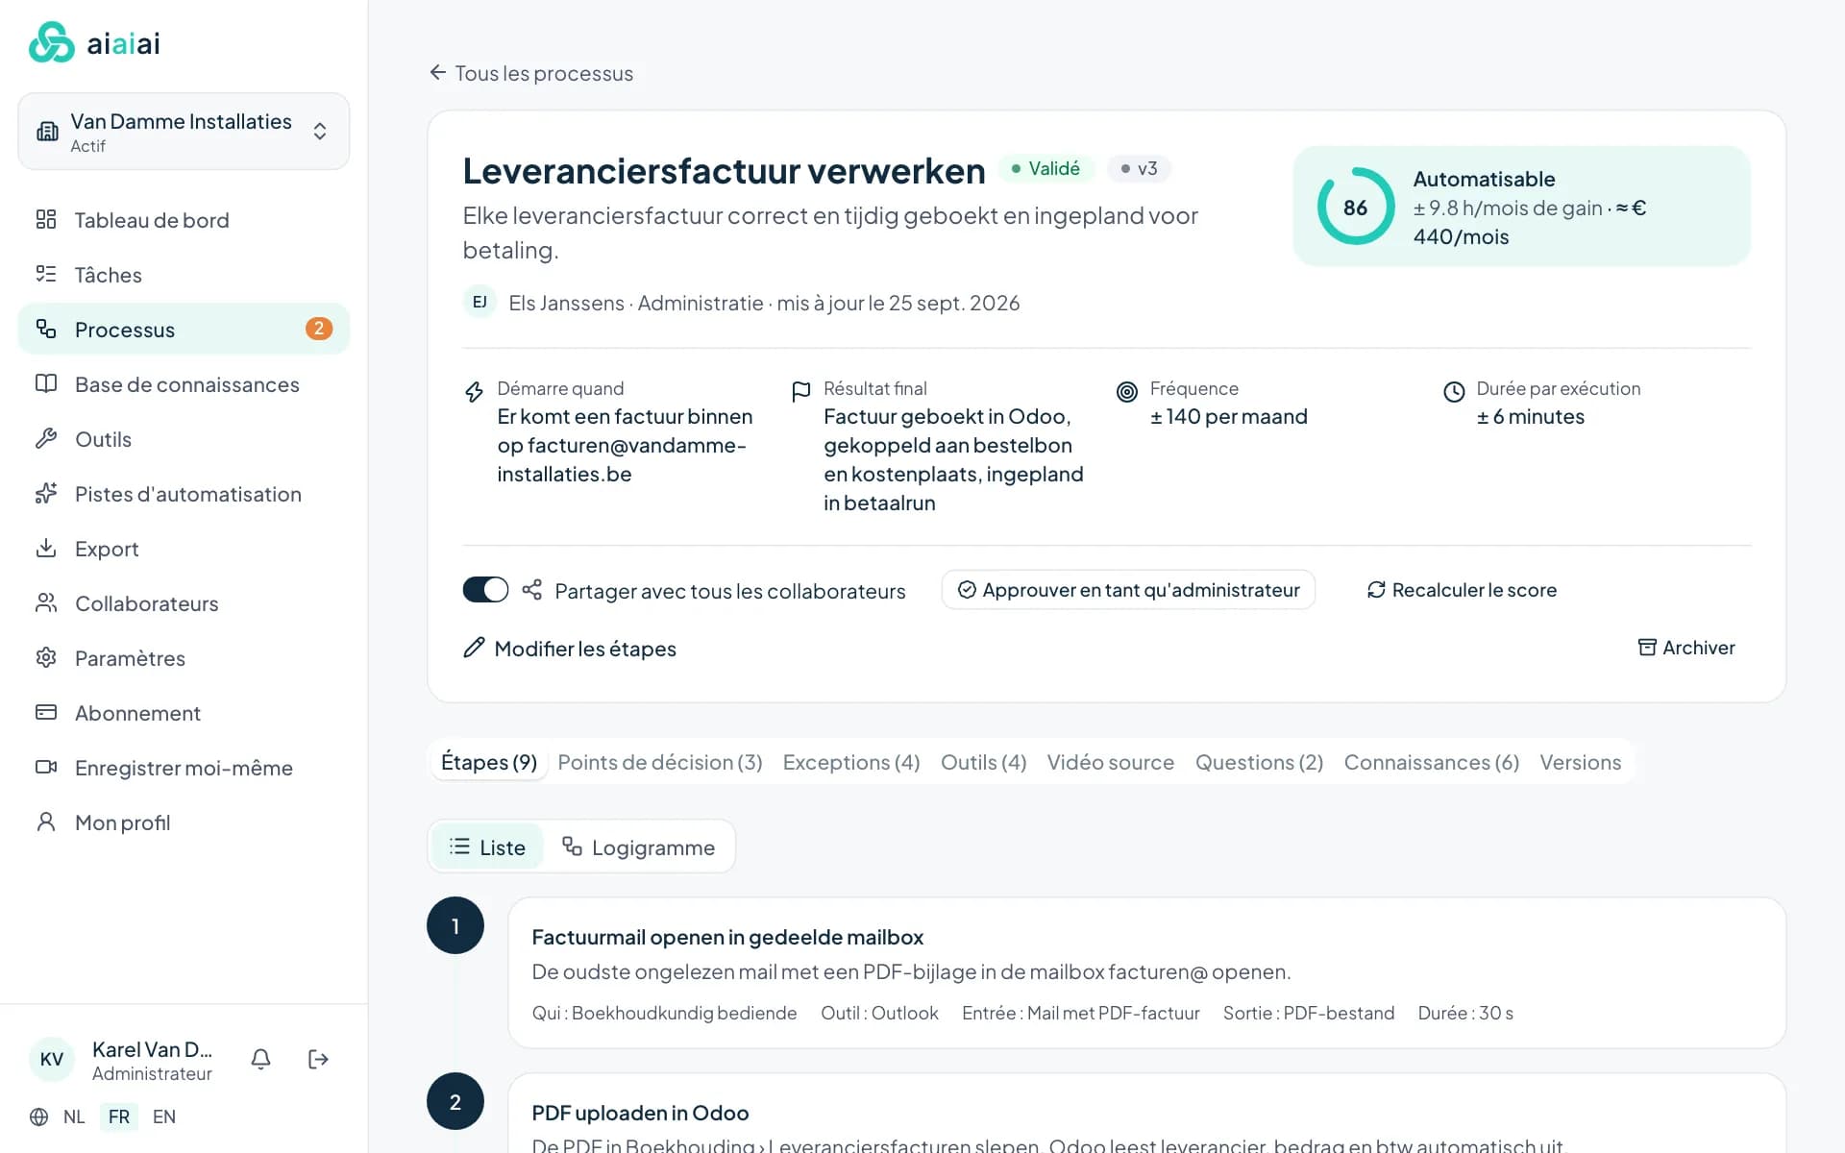1845x1153 pixels.
Task: Click Modifier les étapes
Action: 570,649
